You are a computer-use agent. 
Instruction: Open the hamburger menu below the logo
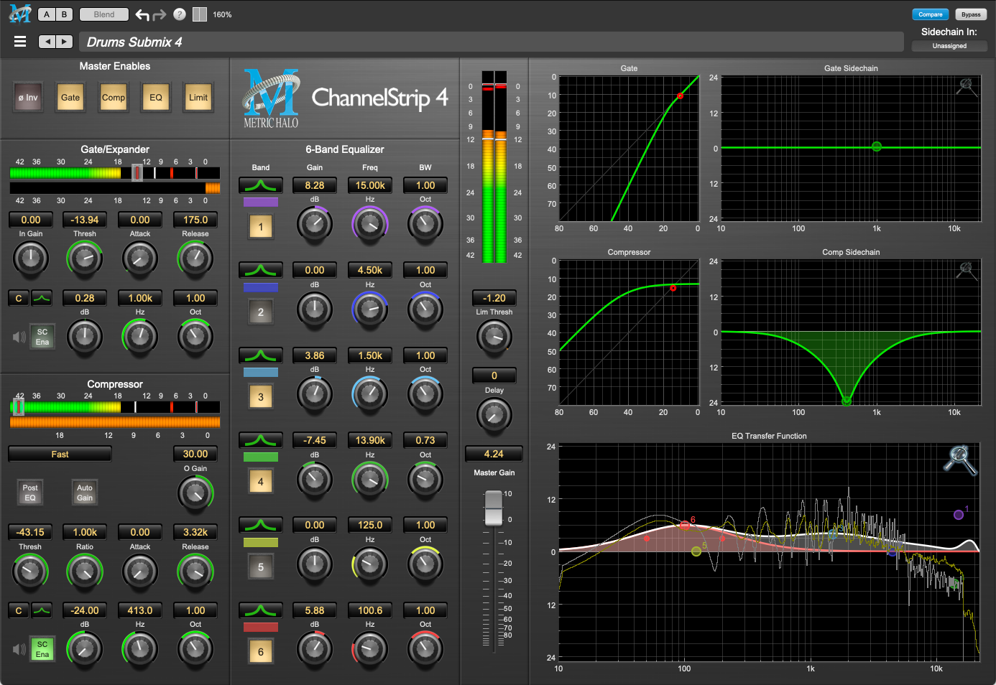[20, 41]
